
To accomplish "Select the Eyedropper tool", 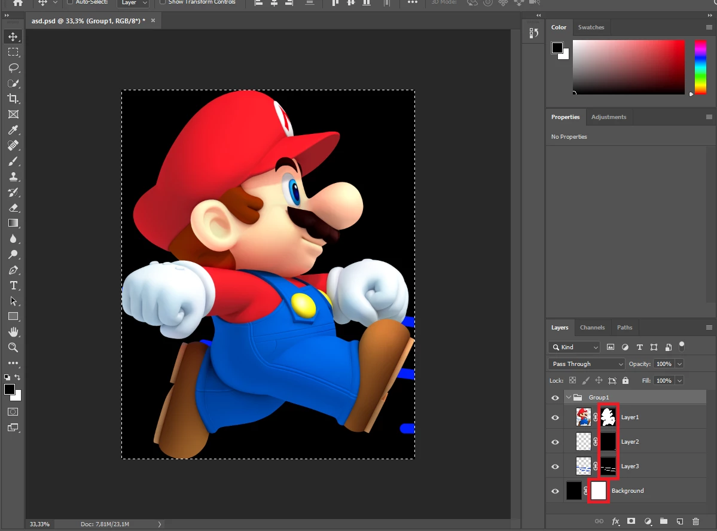I will (x=13, y=130).
